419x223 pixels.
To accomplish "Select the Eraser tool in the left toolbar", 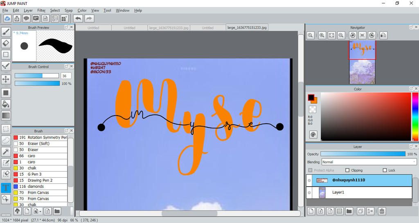I will point(6,43).
